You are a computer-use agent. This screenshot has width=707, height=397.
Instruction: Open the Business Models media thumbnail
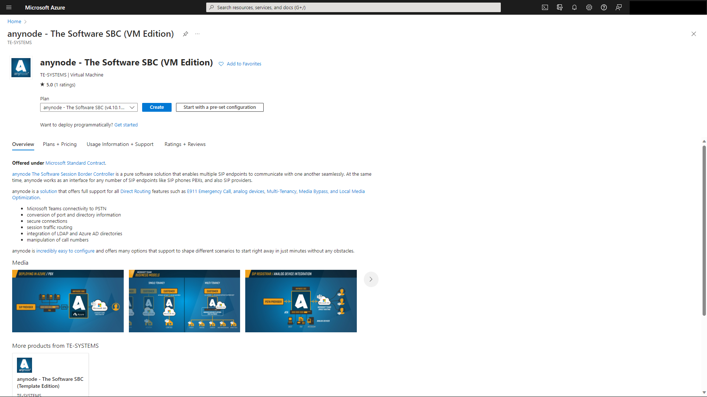click(x=184, y=301)
